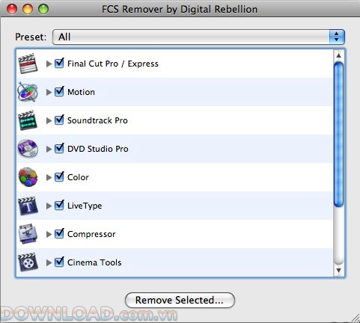Screen dimensions: 360x323
Task: Click the window resize grip corner
Action: click(355, 318)
